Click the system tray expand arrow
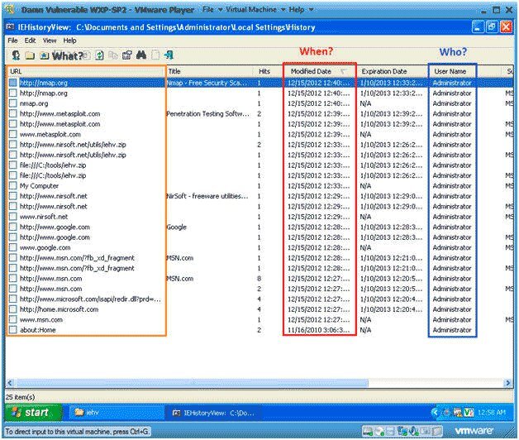 tap(436, 413)
